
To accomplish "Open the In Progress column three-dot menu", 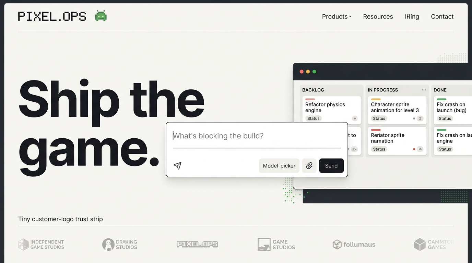I will [x=424, y=90].
